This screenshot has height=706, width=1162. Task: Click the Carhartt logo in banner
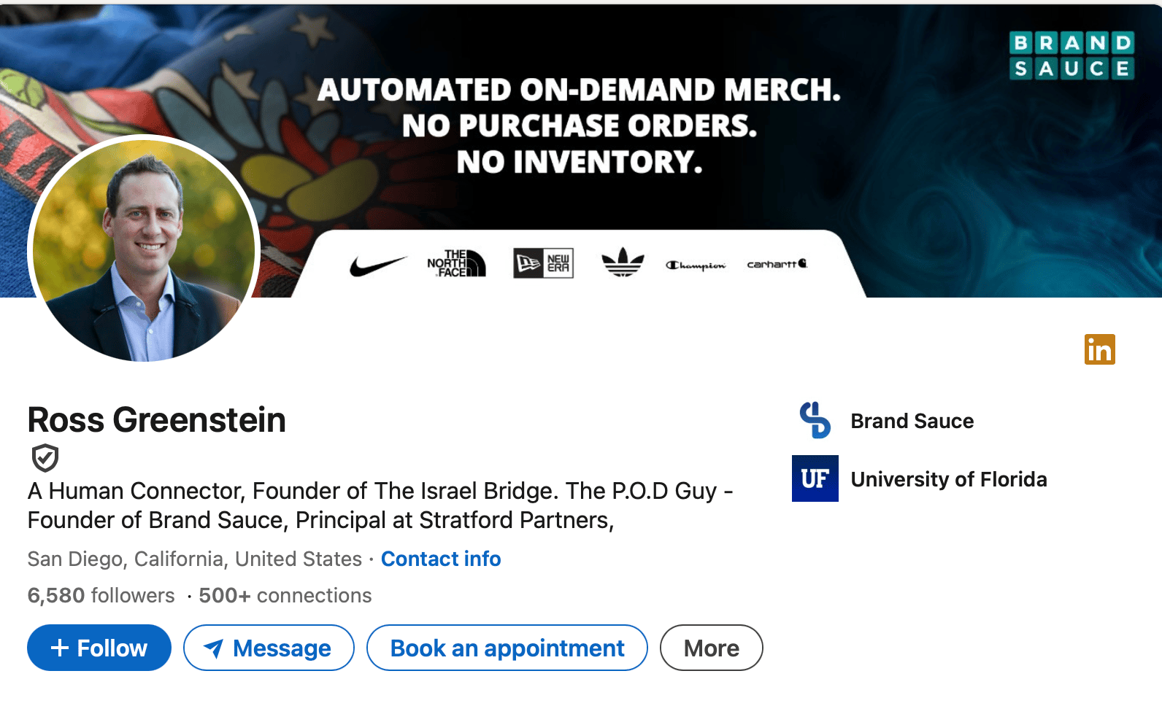pyautogui.click(x=777, y=264)
